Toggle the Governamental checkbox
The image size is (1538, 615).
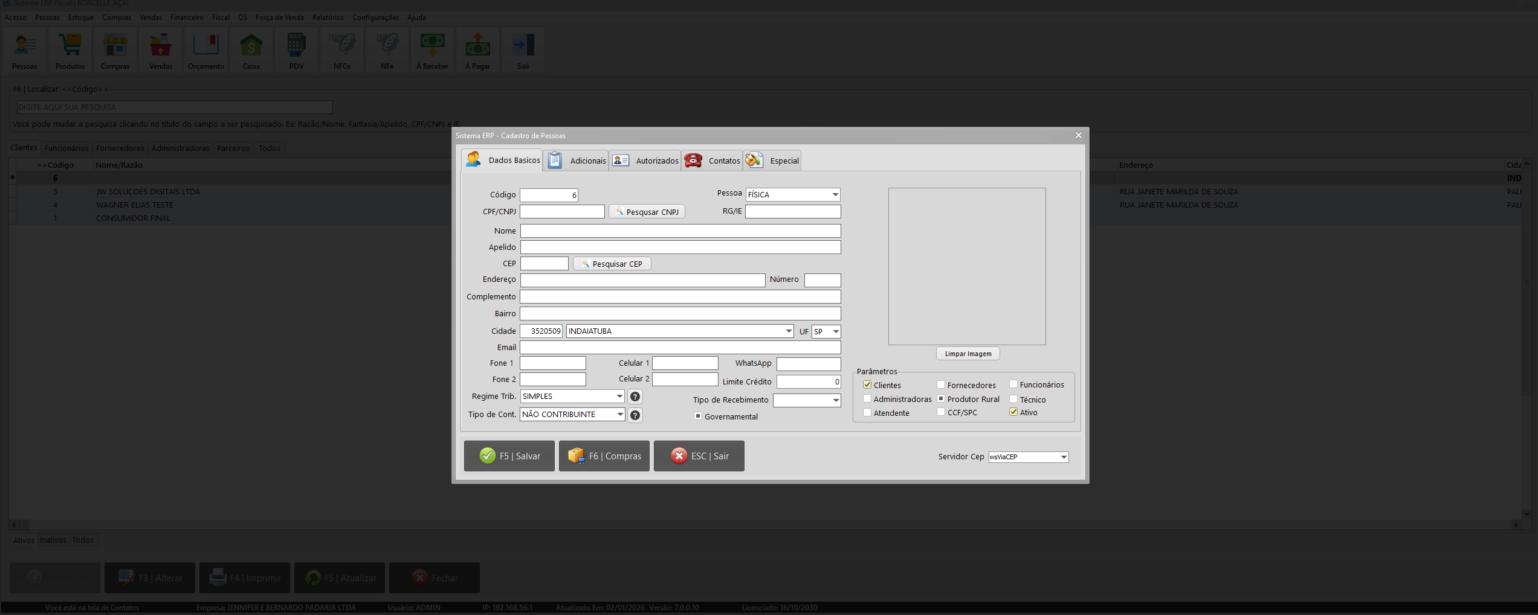(698, 416)
